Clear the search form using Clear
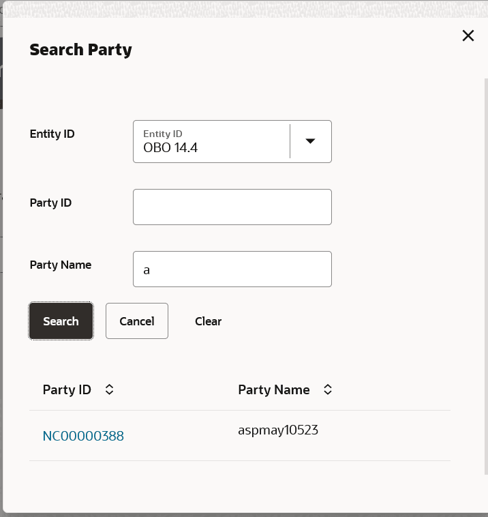 click(208, 321)
